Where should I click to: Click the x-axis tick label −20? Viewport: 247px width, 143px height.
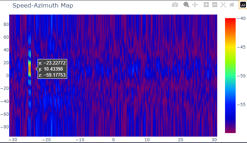point(46,140)
